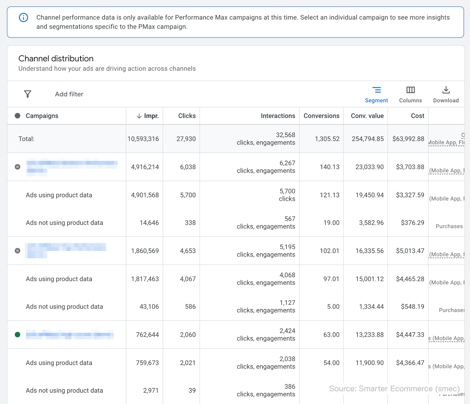Click total conversions value 1,305.52
Screen dimensions: 470x404
[327, 139]
